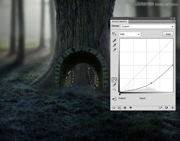
Task: Select the black point input slider
Action: click(120, 94)
